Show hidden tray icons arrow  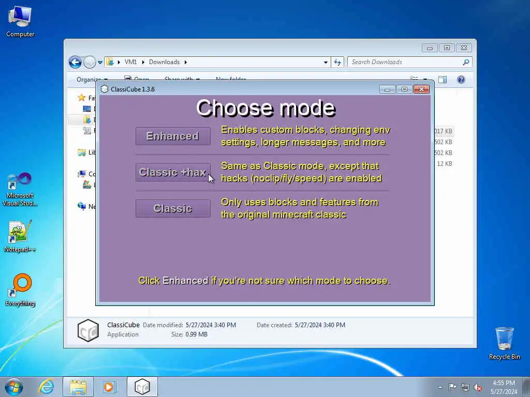pos(440,387)
